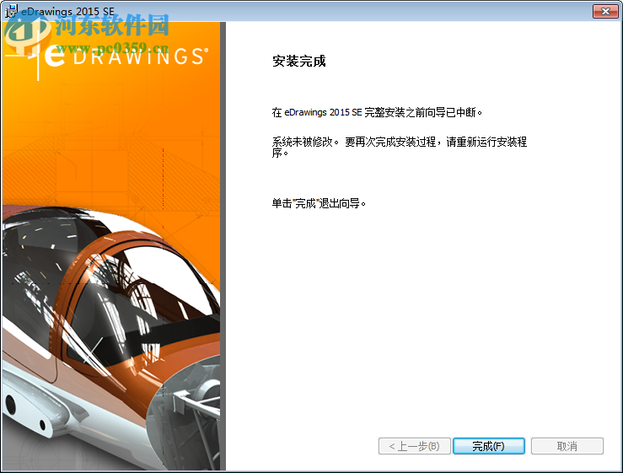Close the eDrawings 2015 SE installer window
This screenshot has width=623, height=473.
pyautogui.click(x=605, y=11)
